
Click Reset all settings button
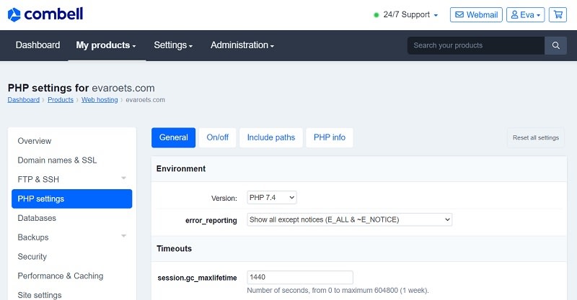[x=536, y=137]
